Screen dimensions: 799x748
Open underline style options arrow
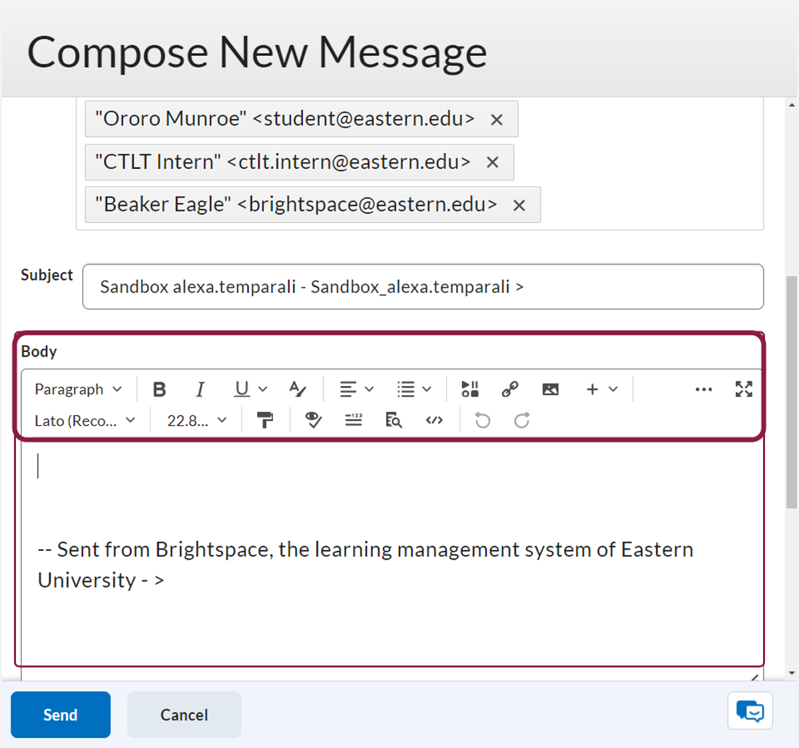point(263,389)
